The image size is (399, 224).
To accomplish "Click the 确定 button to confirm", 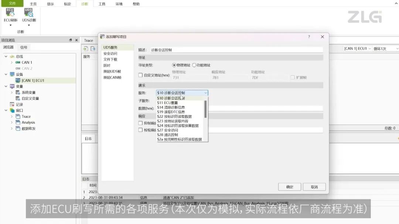I will pyautogui.click(x=290, y=187).
